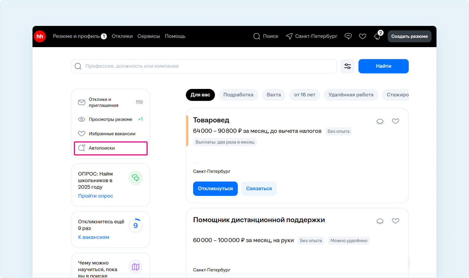Click the envelope icon for Отклики
Viewport: 469px width, 278px height.
tap(82, 102)
